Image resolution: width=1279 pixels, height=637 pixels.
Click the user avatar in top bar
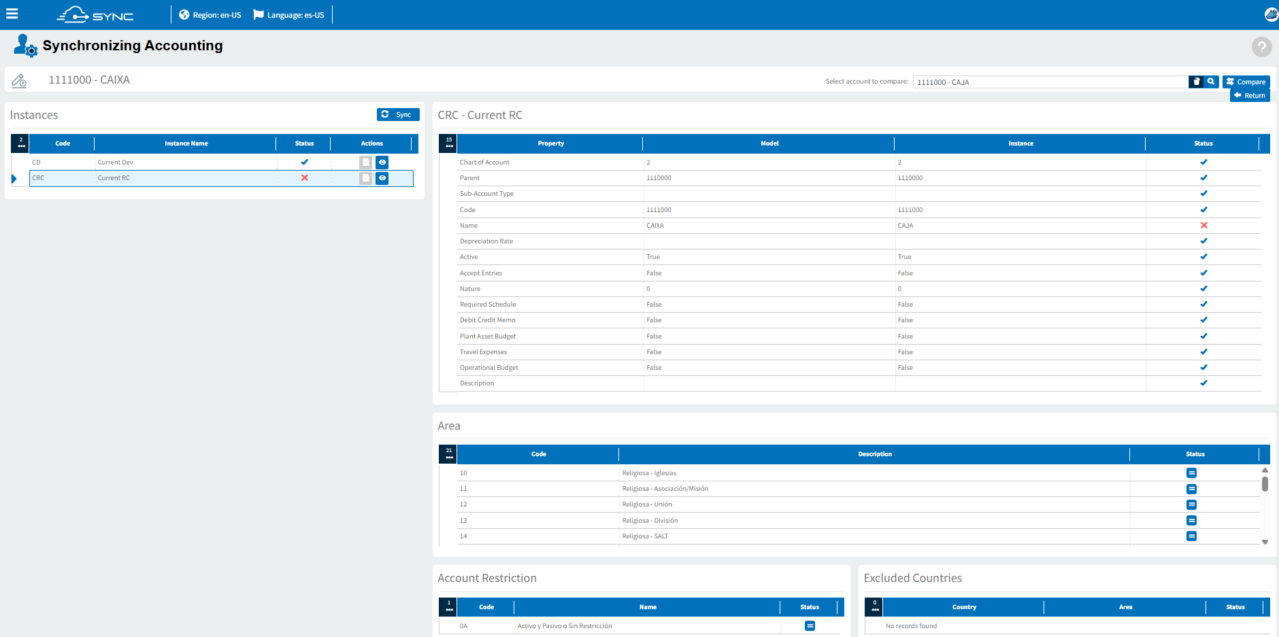[x=1271, y=14]
